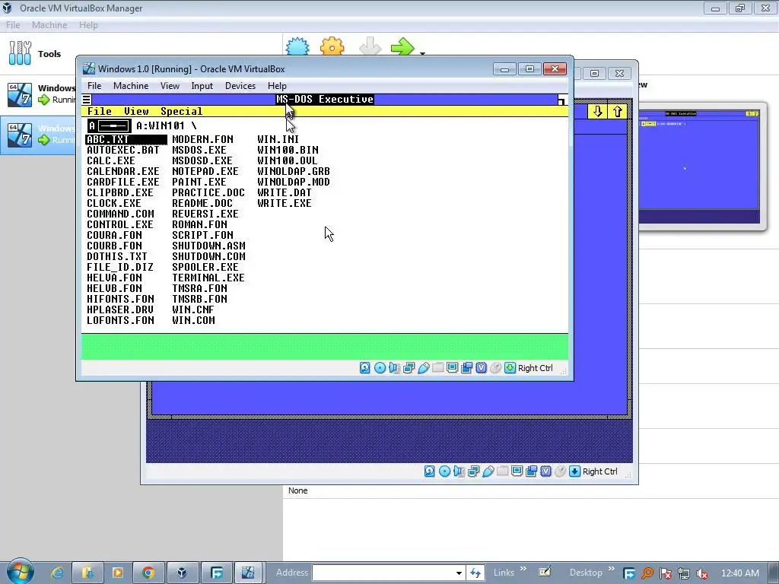This screenshot has height=584, width=779.
Task: Click MS-DOS Executive zoom box at title right
Action: pyautogui.click(x=561, y=100)
